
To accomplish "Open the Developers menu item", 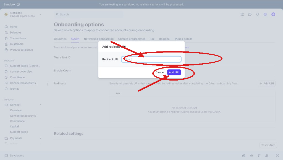I will (17, 156).
